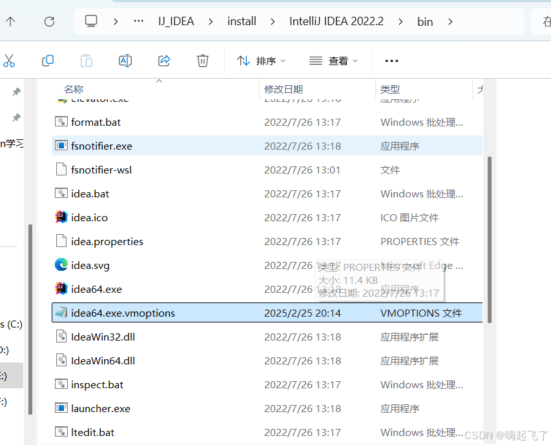Expand chevron after install breadcrumb
551x445 pixels.
(x=273, y=22)
